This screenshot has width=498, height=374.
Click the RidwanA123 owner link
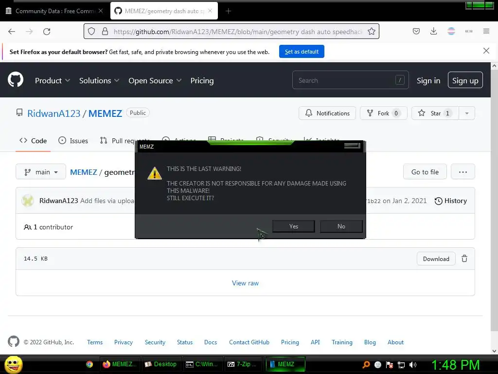pos(53,113)
